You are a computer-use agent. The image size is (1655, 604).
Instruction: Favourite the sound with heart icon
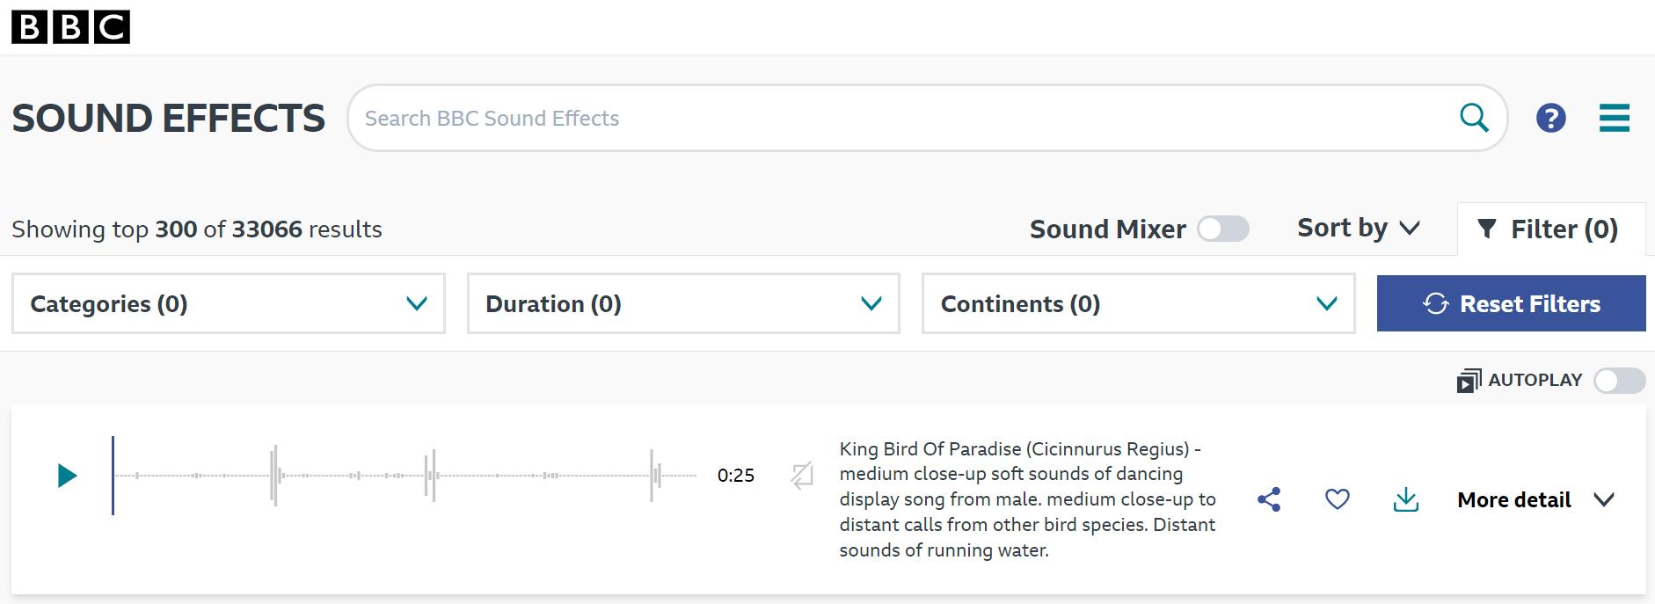point(1337,499)
